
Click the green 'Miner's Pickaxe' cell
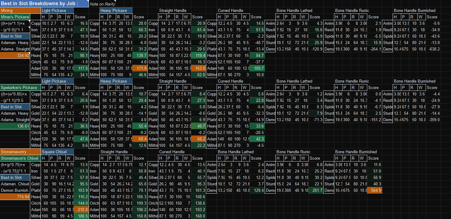coord(15,17)
